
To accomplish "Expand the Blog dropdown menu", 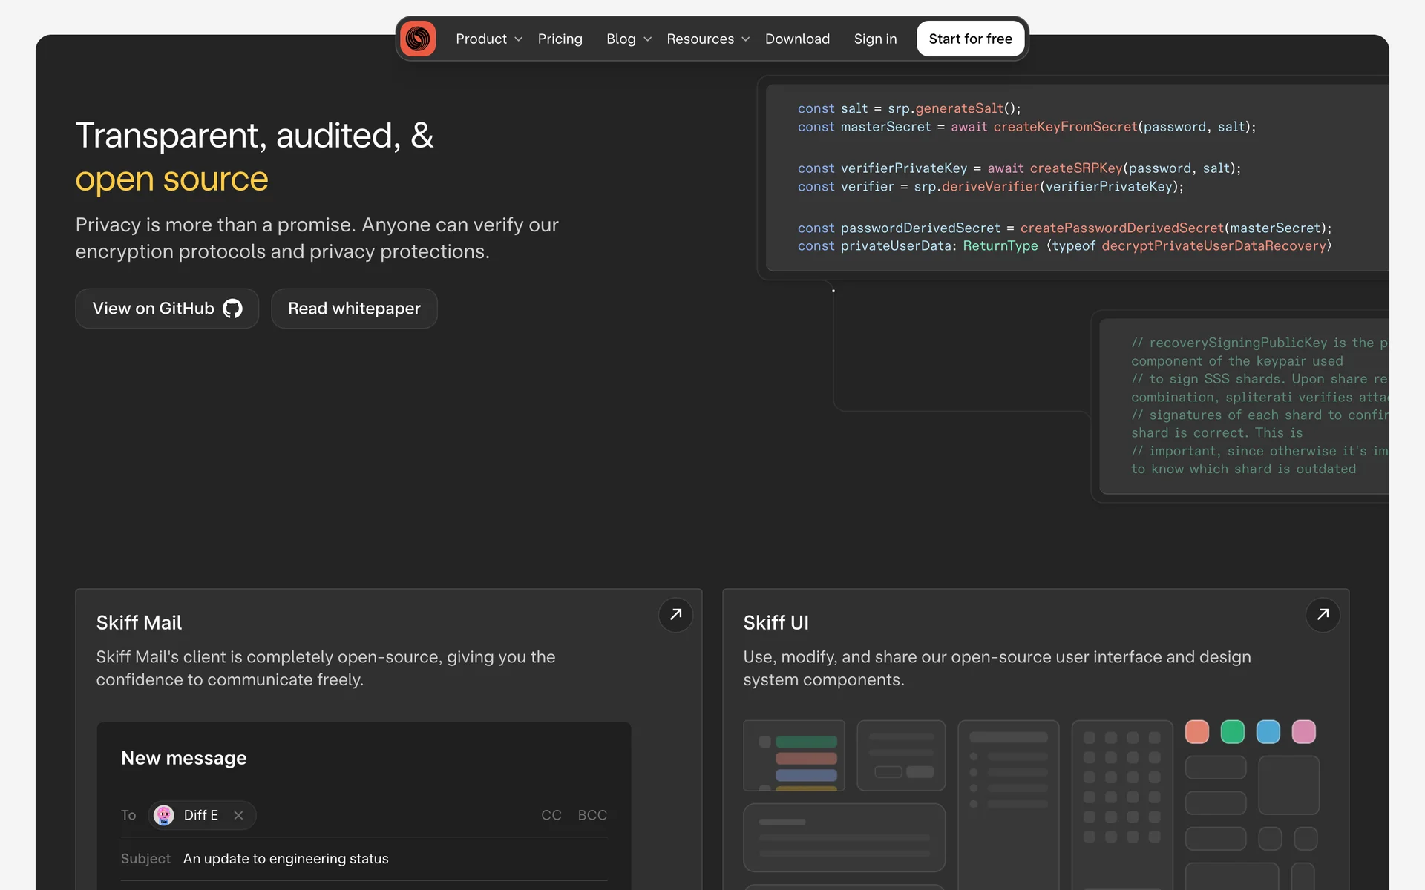I will click(x=628, y=39).
